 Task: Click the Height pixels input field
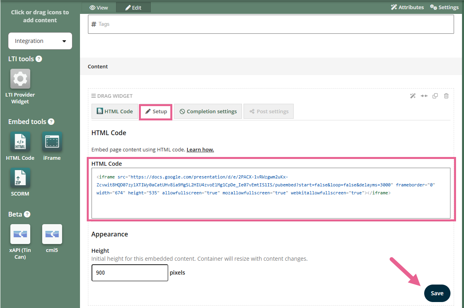tap(130, 273)
